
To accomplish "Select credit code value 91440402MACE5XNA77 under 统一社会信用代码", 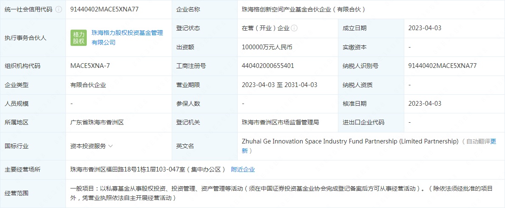I will pos(104,9).
